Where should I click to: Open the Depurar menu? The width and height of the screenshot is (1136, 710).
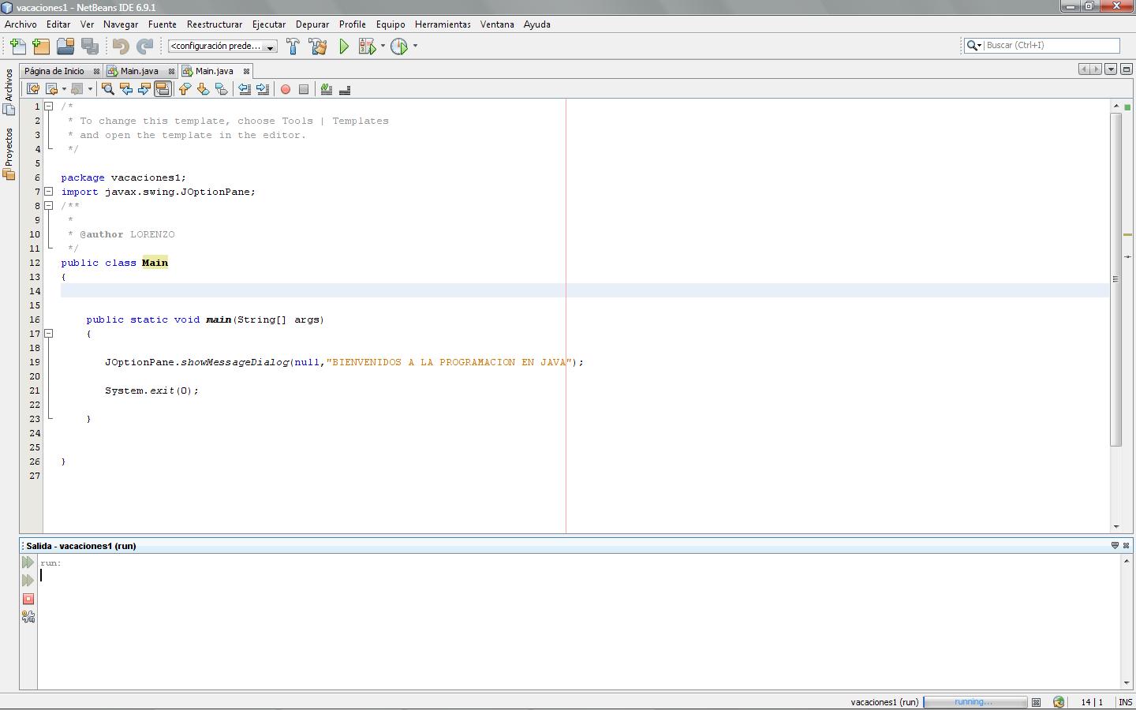[x=312, y=24]
